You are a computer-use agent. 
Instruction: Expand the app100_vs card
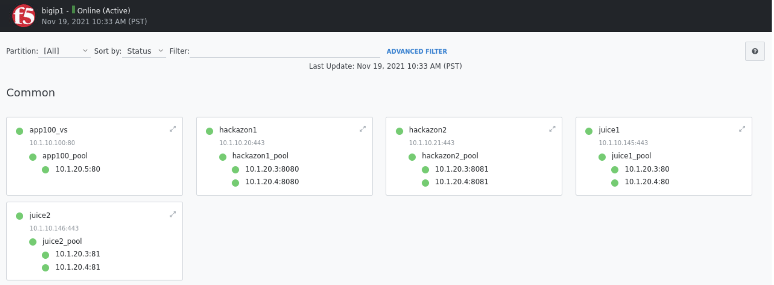[x=173, y=129]
